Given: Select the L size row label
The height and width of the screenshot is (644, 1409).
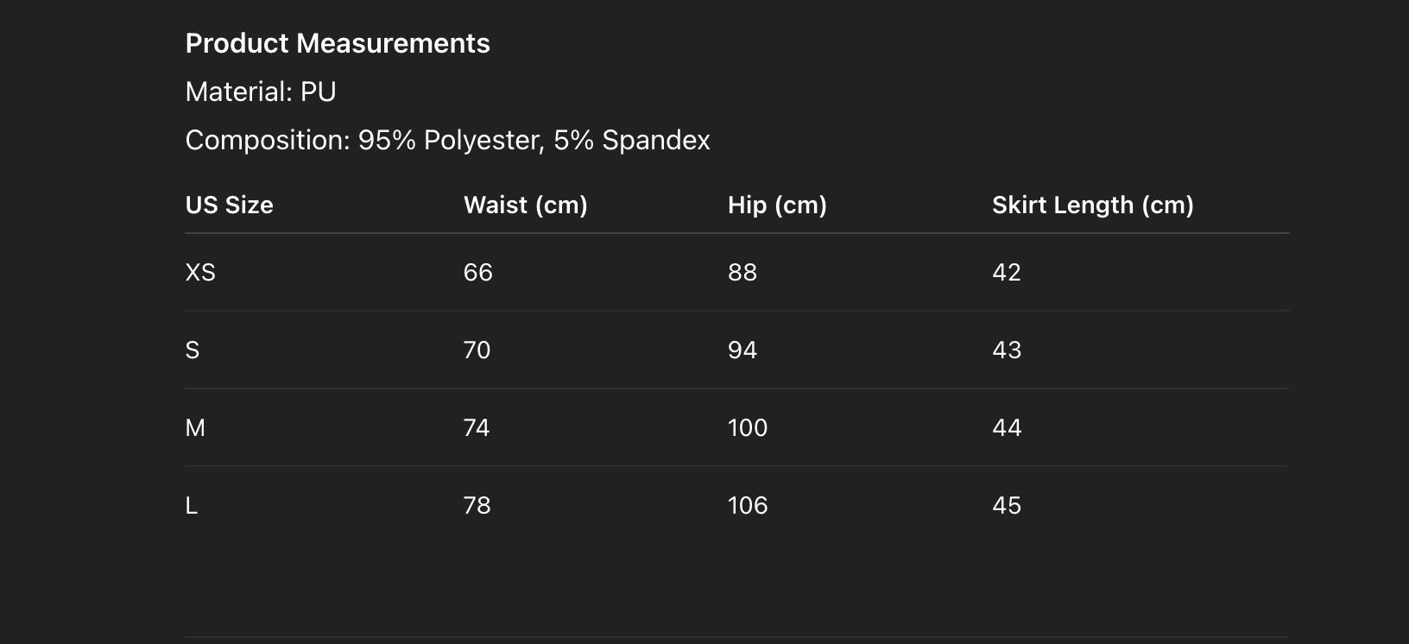Looking at the screenshot, I should click(x=192, y=505).
